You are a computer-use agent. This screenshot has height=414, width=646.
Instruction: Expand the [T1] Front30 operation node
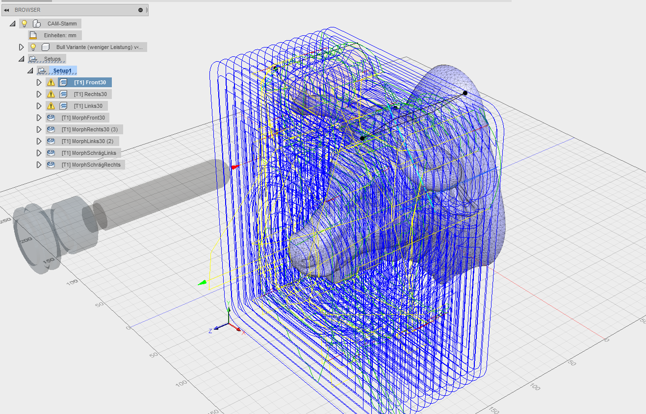[x=39, y=82]
